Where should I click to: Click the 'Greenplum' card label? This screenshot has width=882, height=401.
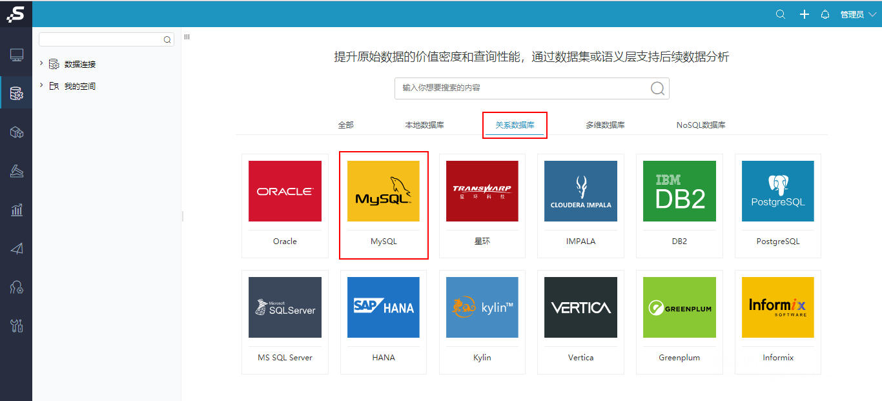(x=679, y=358)
